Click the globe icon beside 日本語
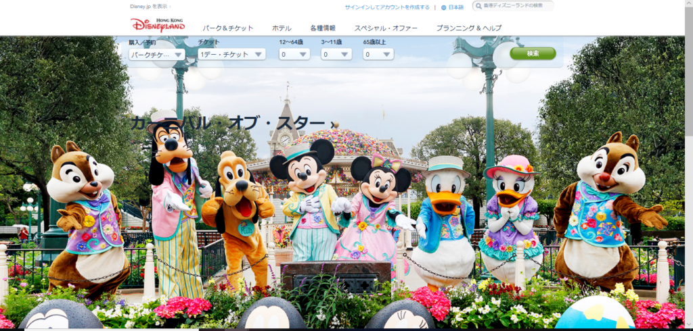693x331 pixels. pyautogui.click(x=444, y=7)
